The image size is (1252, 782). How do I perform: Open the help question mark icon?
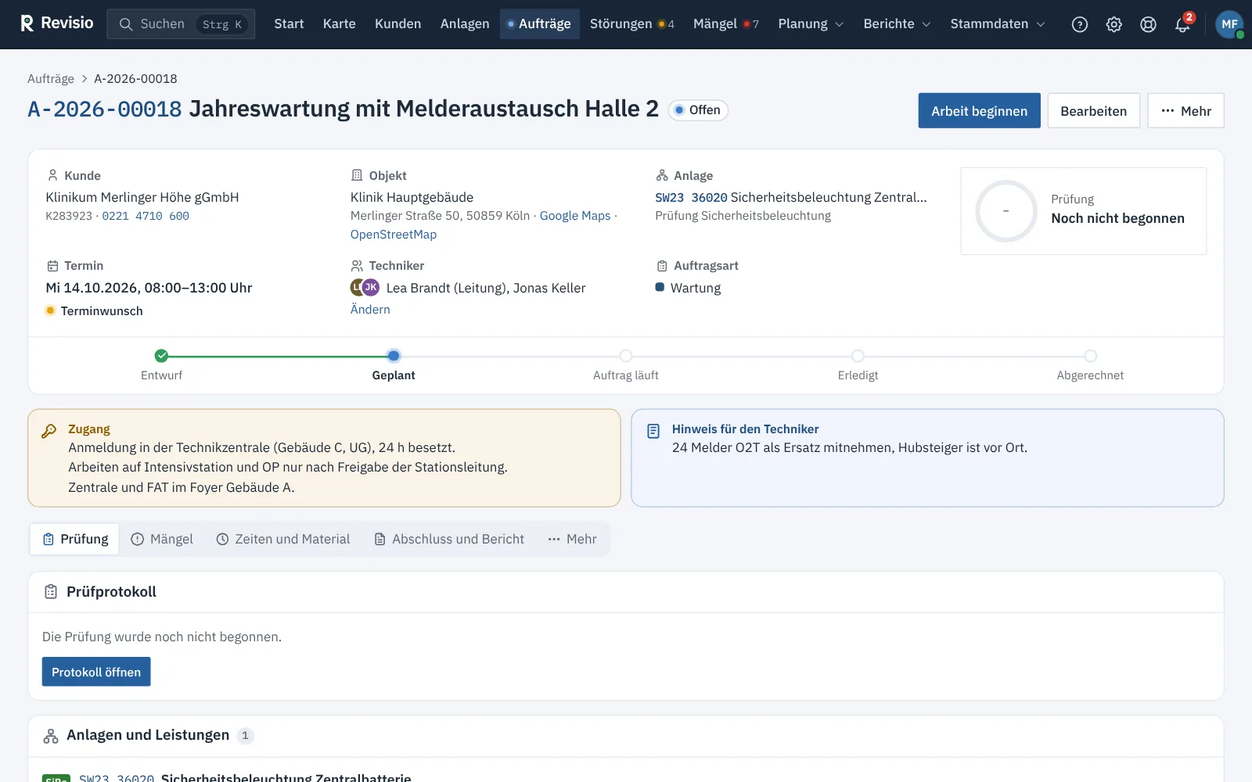click(1080, 24)
